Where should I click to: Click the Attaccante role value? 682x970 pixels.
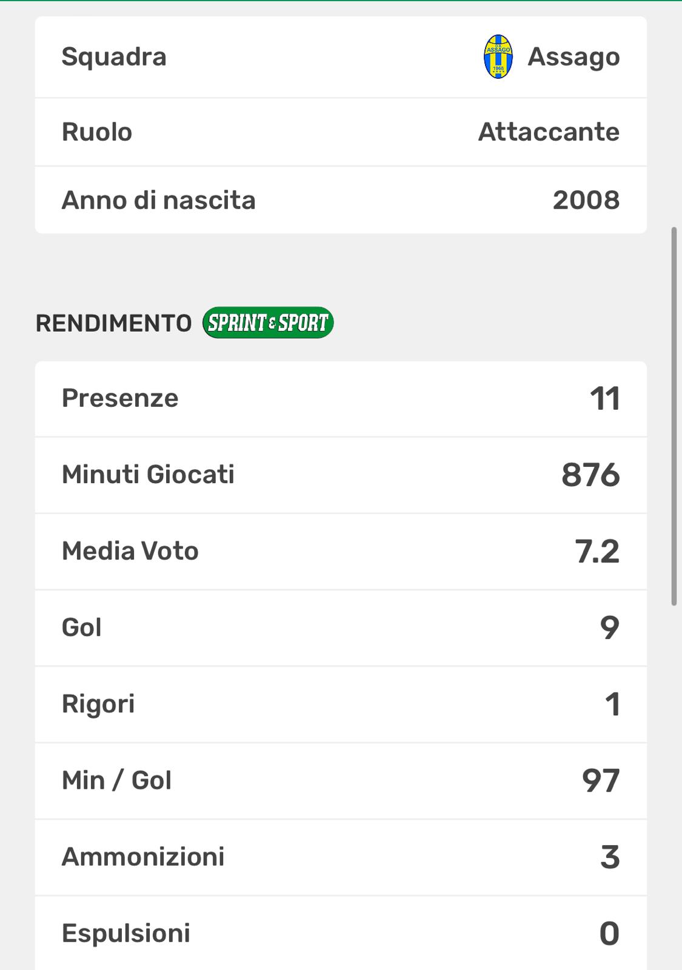[549, 132]
